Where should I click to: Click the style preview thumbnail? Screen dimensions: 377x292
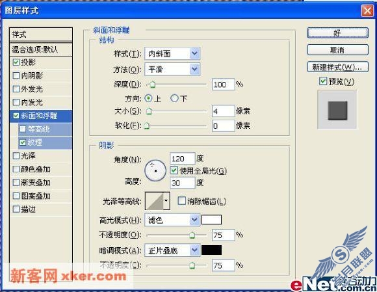[x=337, y=110]
